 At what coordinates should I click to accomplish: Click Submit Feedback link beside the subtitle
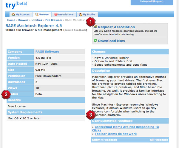click(75, 30)
